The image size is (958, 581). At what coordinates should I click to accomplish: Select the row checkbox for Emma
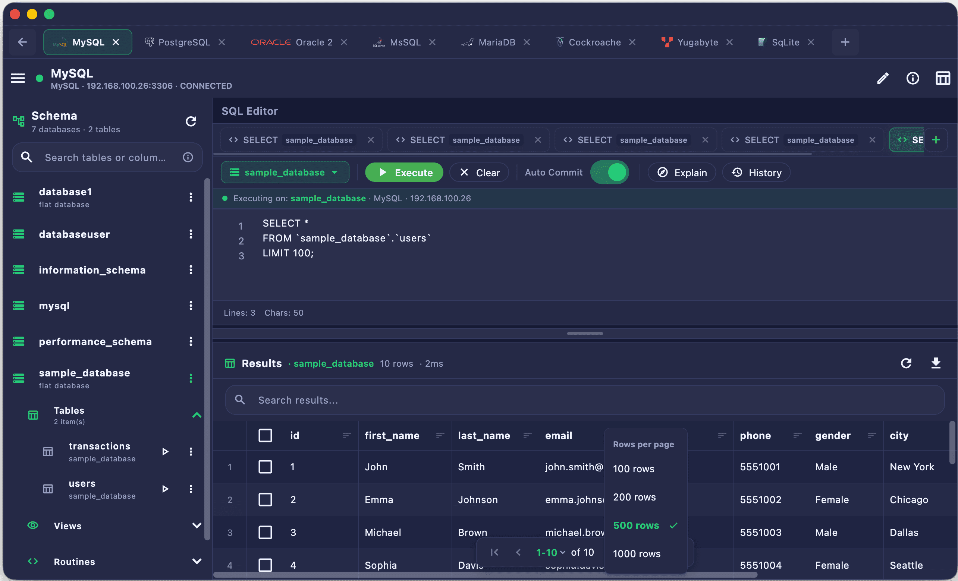pyautogui.click(x=265, y=499)
